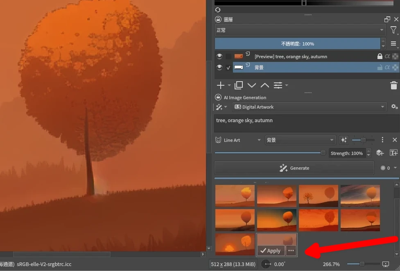Open AI Image Generation settings gear
The image size is (400, 271).
394,107
